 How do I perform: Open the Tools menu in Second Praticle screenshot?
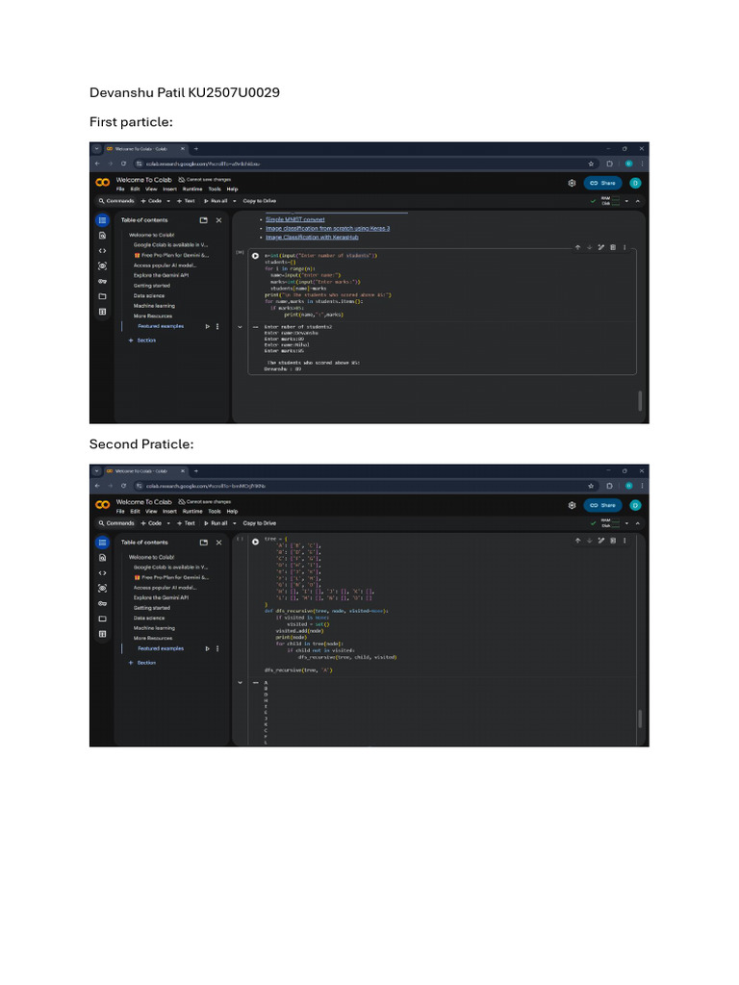click(215, 512)
